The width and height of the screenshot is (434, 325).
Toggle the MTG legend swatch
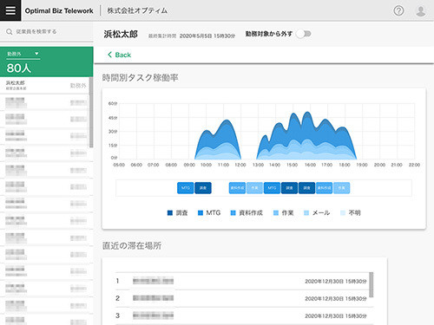201,213
